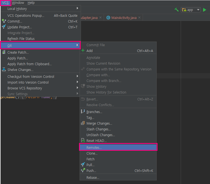Screen dimensions: 210x184
Task: Click the Commit branch icon
Action: click(x=4, y=21)
